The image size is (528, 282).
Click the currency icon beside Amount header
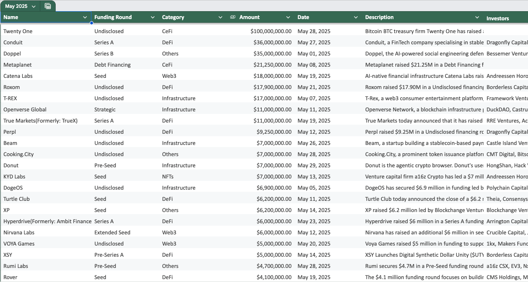(233, 17)
